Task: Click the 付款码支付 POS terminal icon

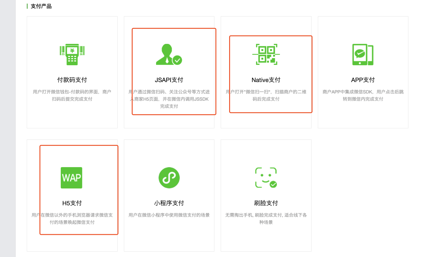Action: click(x=72, y=55)
